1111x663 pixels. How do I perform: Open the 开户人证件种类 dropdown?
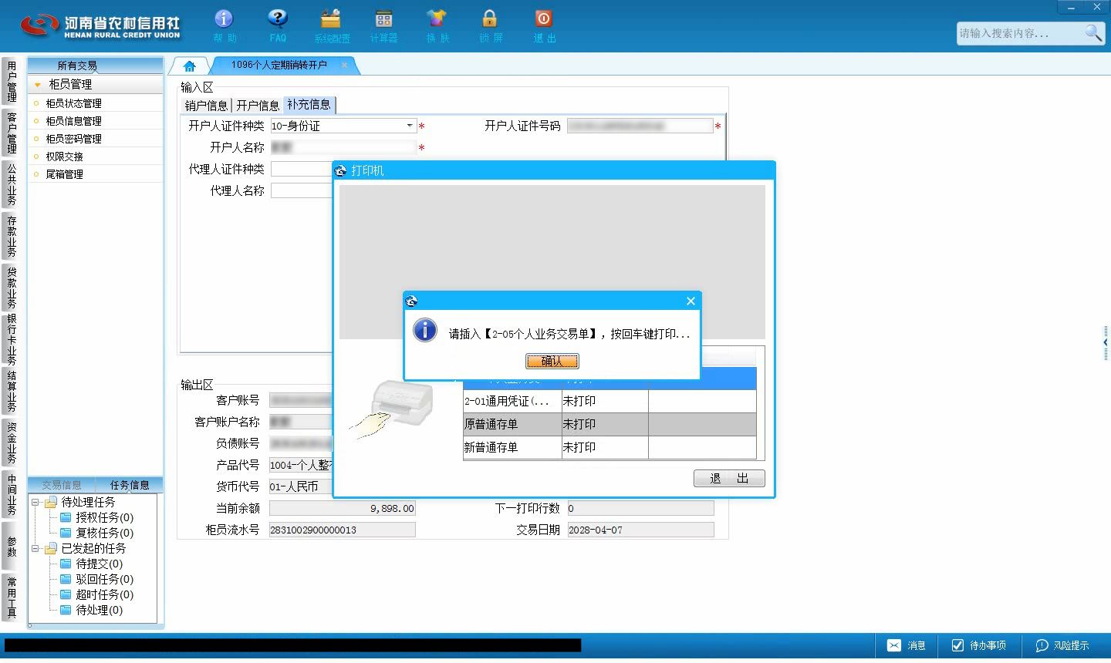pos(410,126)
